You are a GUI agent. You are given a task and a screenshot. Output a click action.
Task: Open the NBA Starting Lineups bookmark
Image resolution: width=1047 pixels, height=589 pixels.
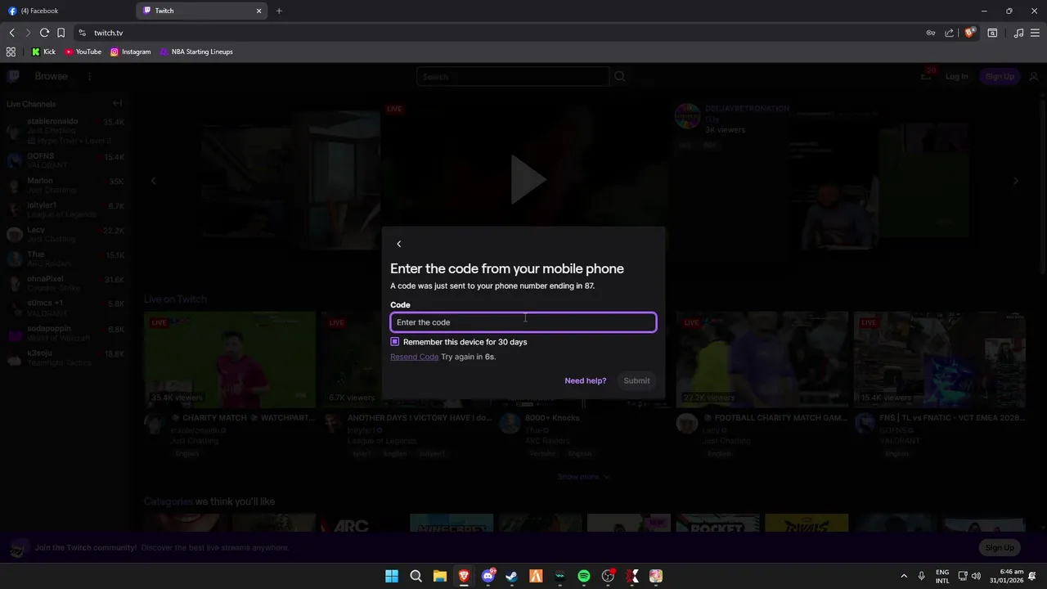tap(196, 52)
